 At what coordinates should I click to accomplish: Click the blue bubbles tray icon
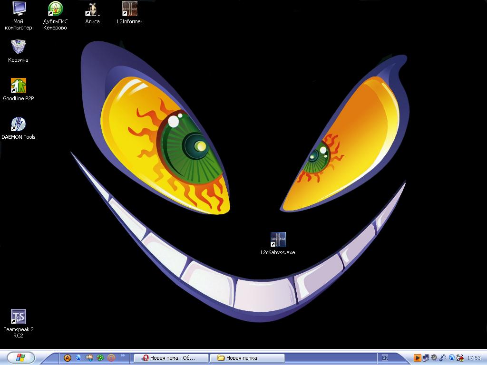click(x=443, y=358)
